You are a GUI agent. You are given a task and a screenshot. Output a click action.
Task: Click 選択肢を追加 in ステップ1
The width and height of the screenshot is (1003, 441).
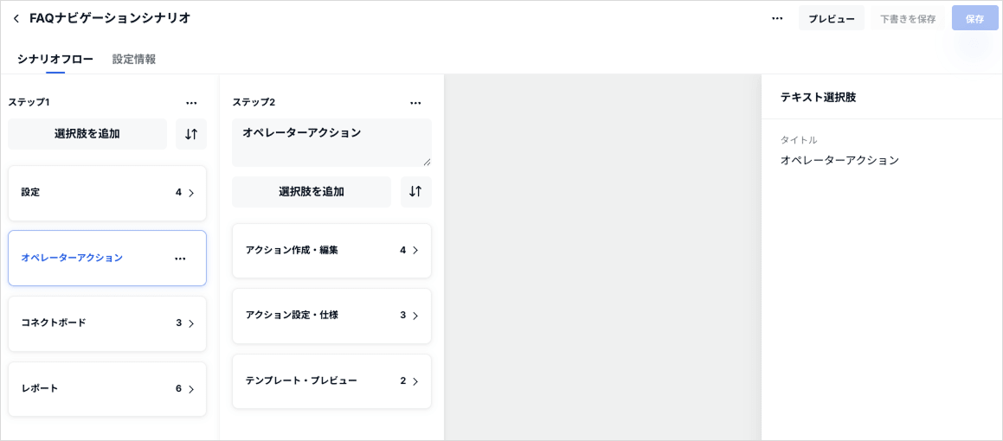click(87, 134)
